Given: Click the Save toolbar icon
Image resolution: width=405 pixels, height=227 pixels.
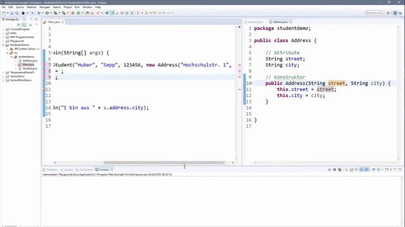Looking at the screenshot, I should (x=12, y=13).
